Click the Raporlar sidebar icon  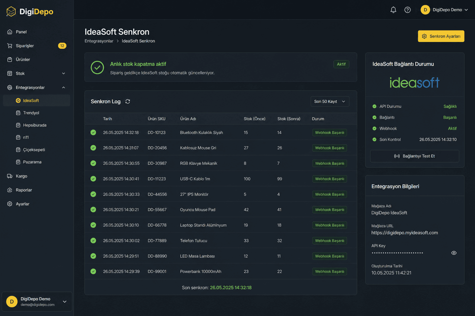[x=10, y=190]
